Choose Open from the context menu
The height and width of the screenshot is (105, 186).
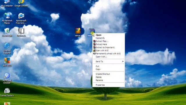[108, 35]
